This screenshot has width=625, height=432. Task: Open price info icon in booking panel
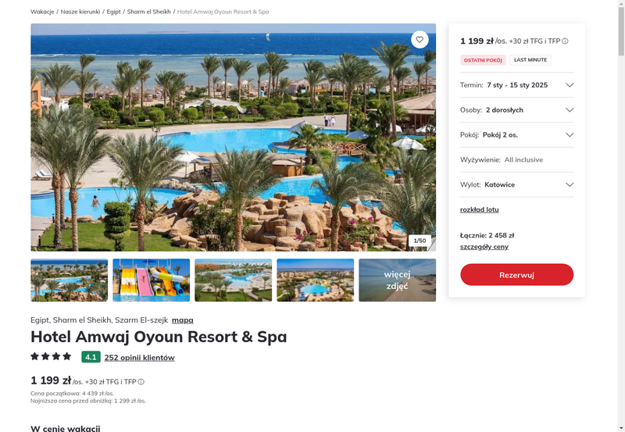565,41
